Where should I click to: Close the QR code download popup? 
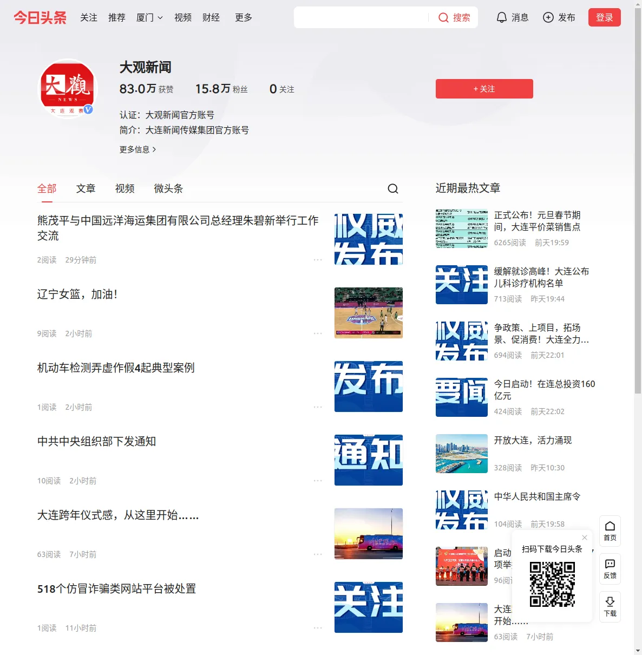(x=585, y=538)
